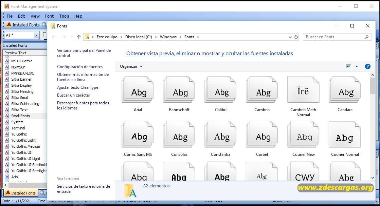Click the font list left scroll arrow
Image resolution: width=380 pixels, height=206 pixels.
[x=5, y=185]
